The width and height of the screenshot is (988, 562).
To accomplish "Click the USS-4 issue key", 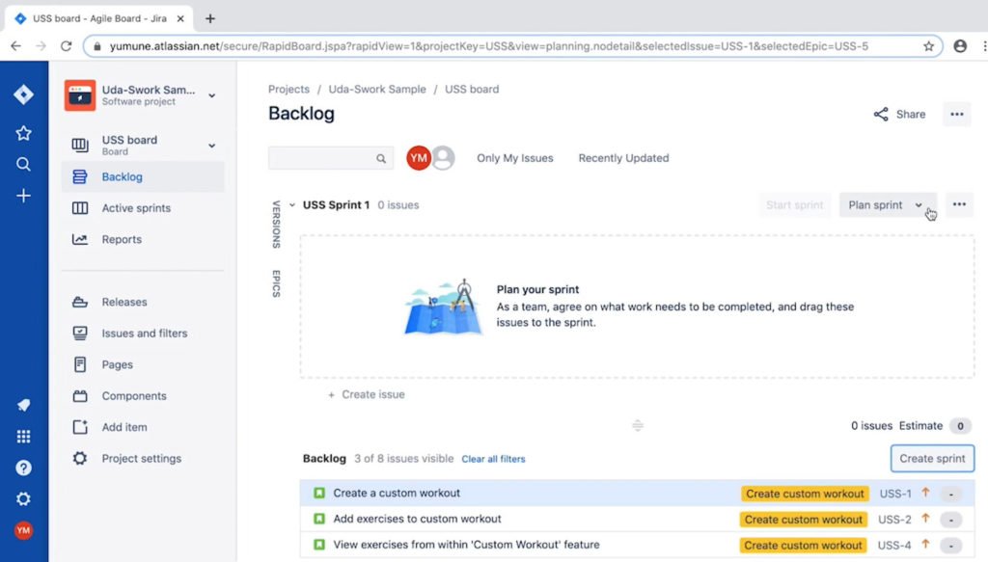I will 894,545.
